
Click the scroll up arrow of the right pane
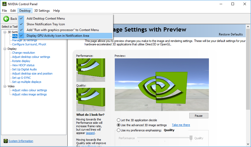click(x=248, y=27)
